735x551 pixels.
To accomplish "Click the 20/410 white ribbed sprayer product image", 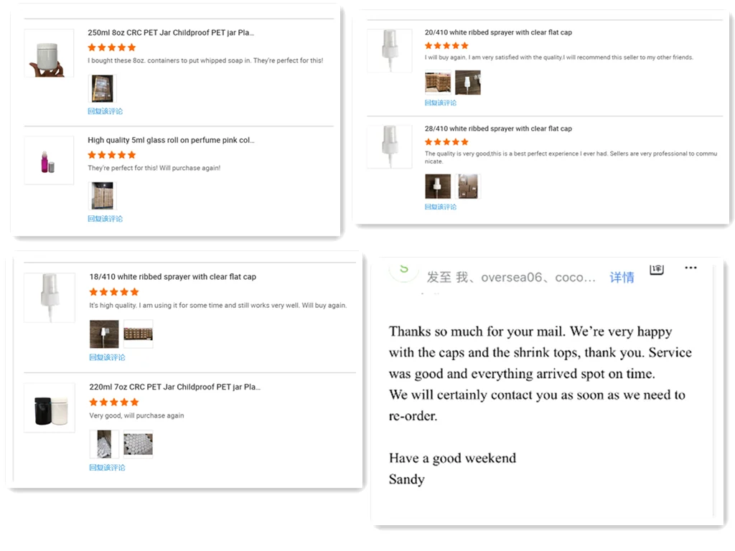I will (x=389, y=50).
